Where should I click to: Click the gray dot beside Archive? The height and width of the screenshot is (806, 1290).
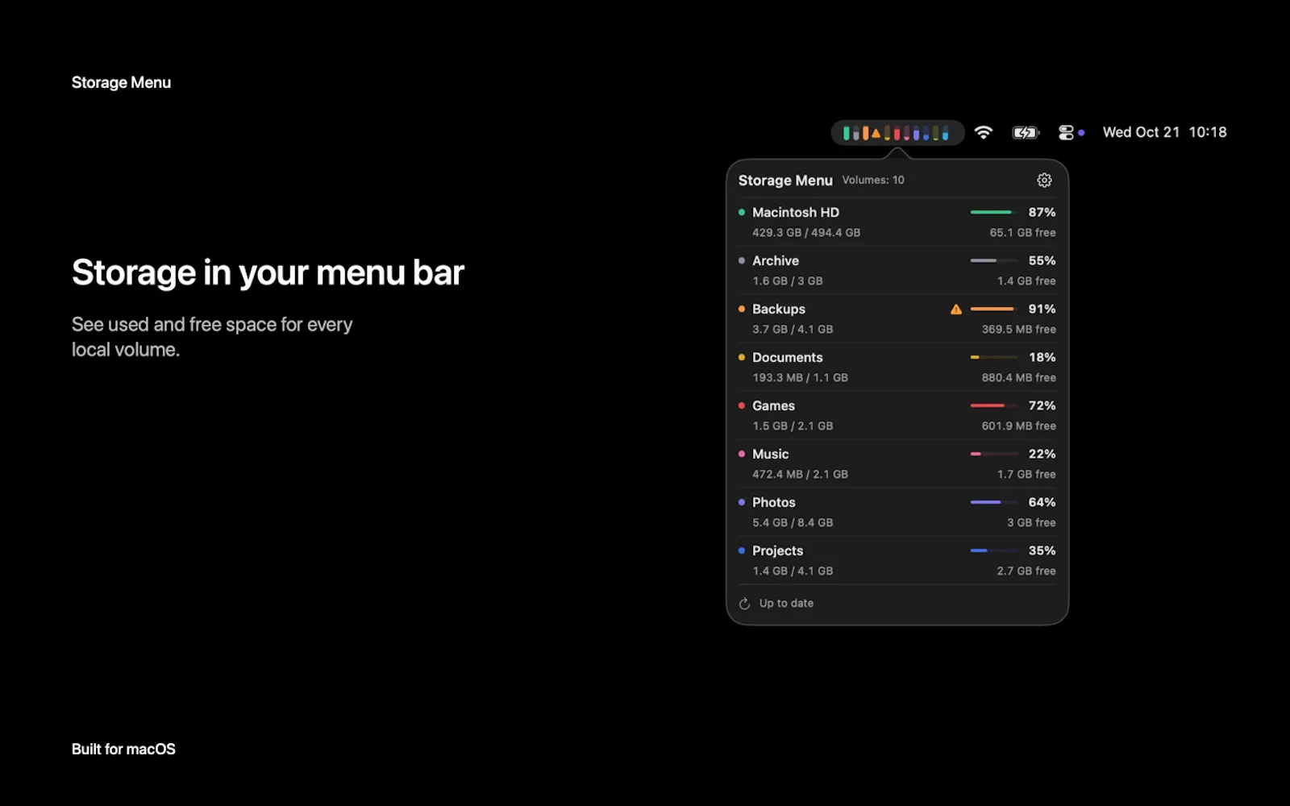coord(742,260)
